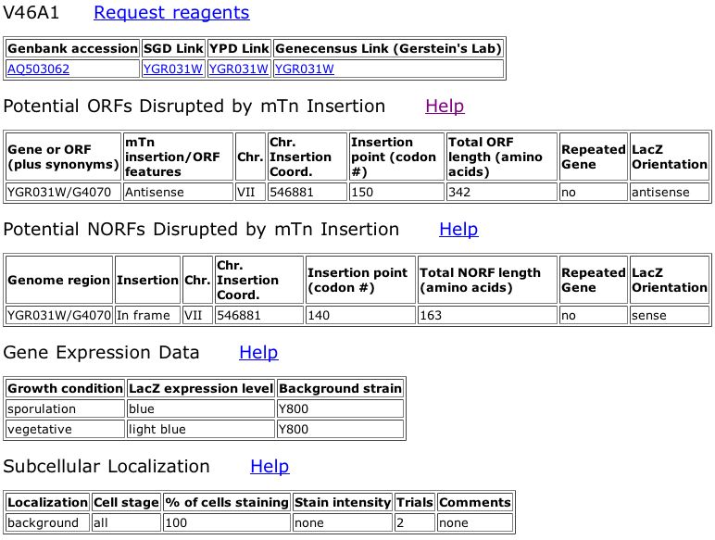Select the Total ORF length value 342
Viewport: 715px width, 540px height.
point(502,192)
